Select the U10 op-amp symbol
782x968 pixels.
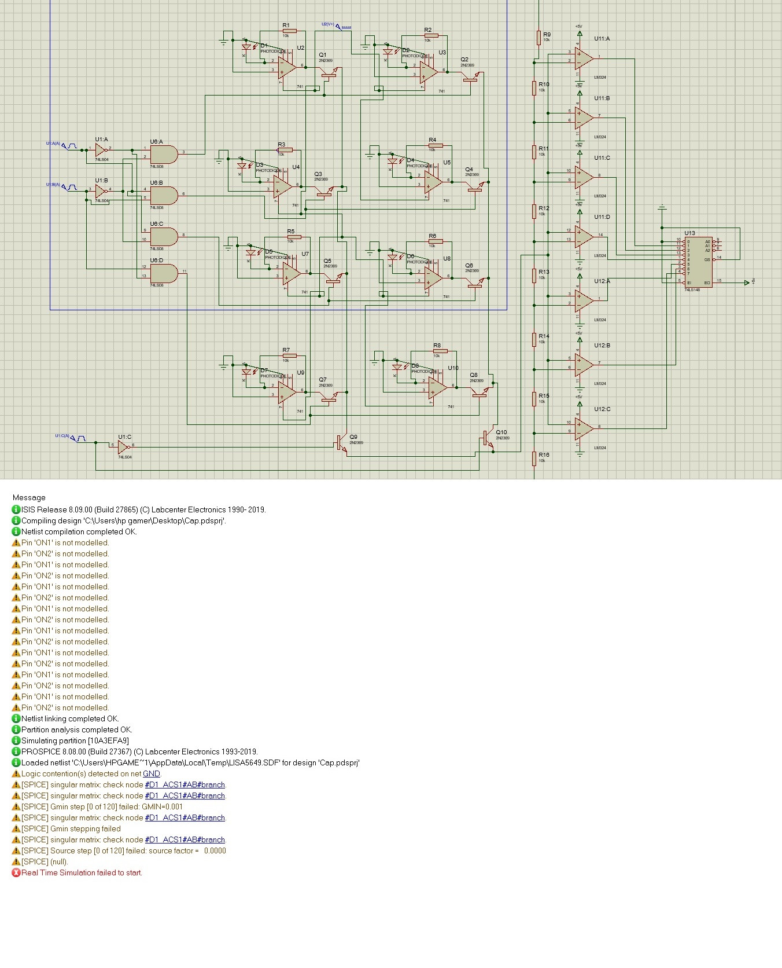click(x=438, y=388)
